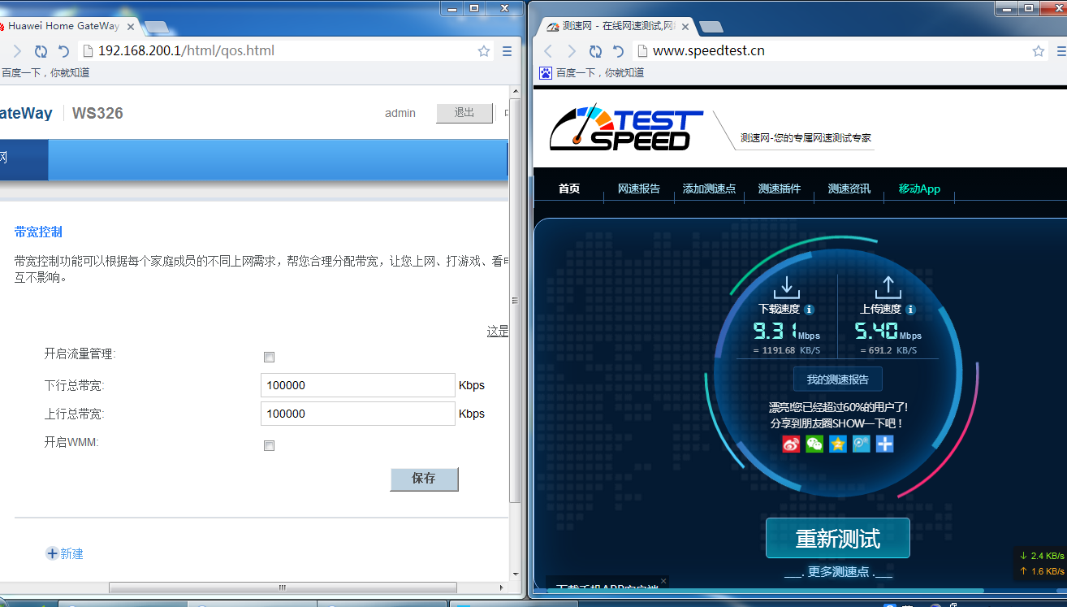
Task: Share the speed test result to Weibo
Action: (x=790, y=444)
